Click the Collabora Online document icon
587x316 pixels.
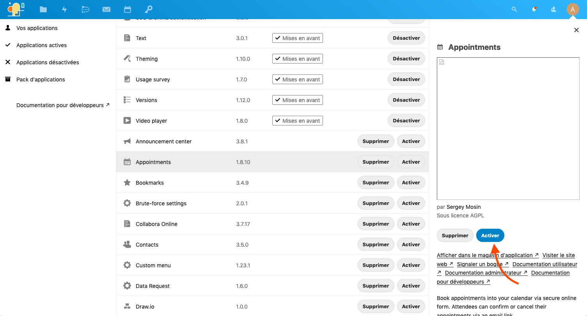127,224
